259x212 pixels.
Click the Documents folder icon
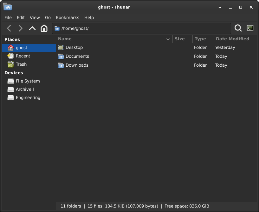pos(61,56)
